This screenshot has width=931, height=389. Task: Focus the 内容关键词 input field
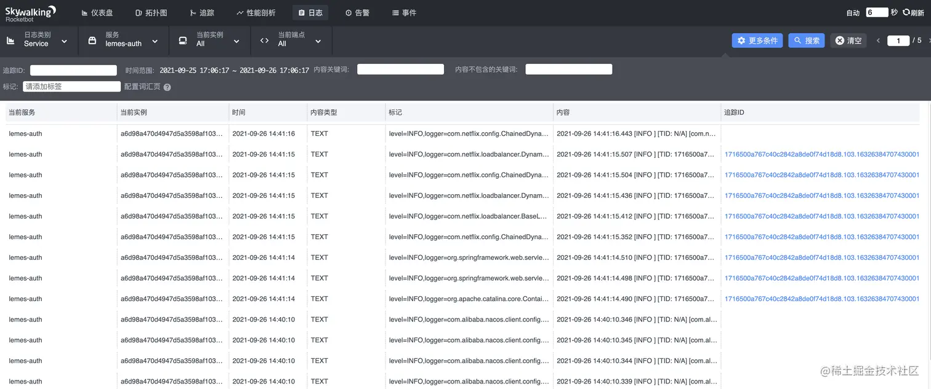(400, 69)
